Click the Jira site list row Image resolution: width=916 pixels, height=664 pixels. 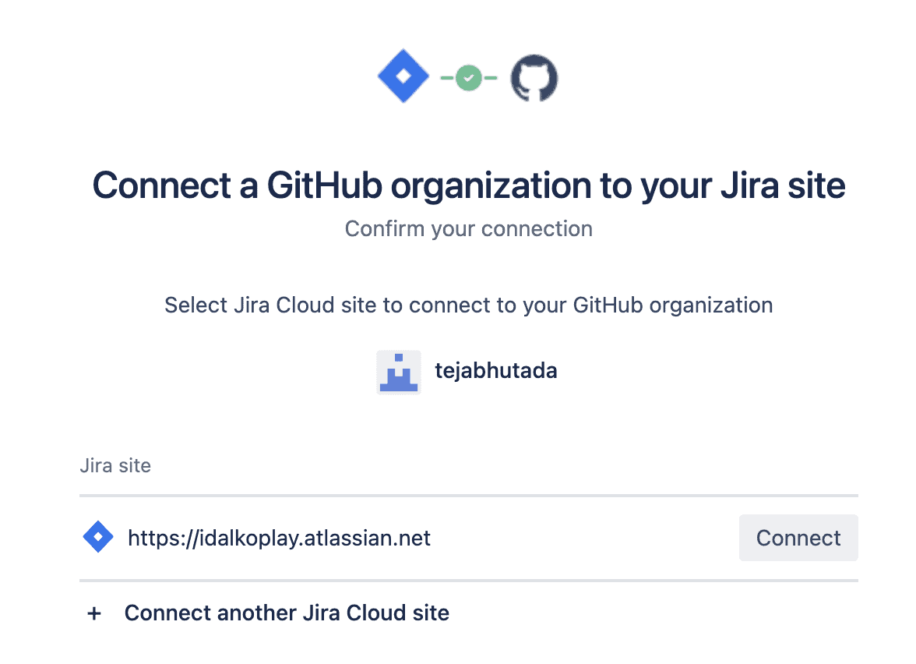point(467,537)
